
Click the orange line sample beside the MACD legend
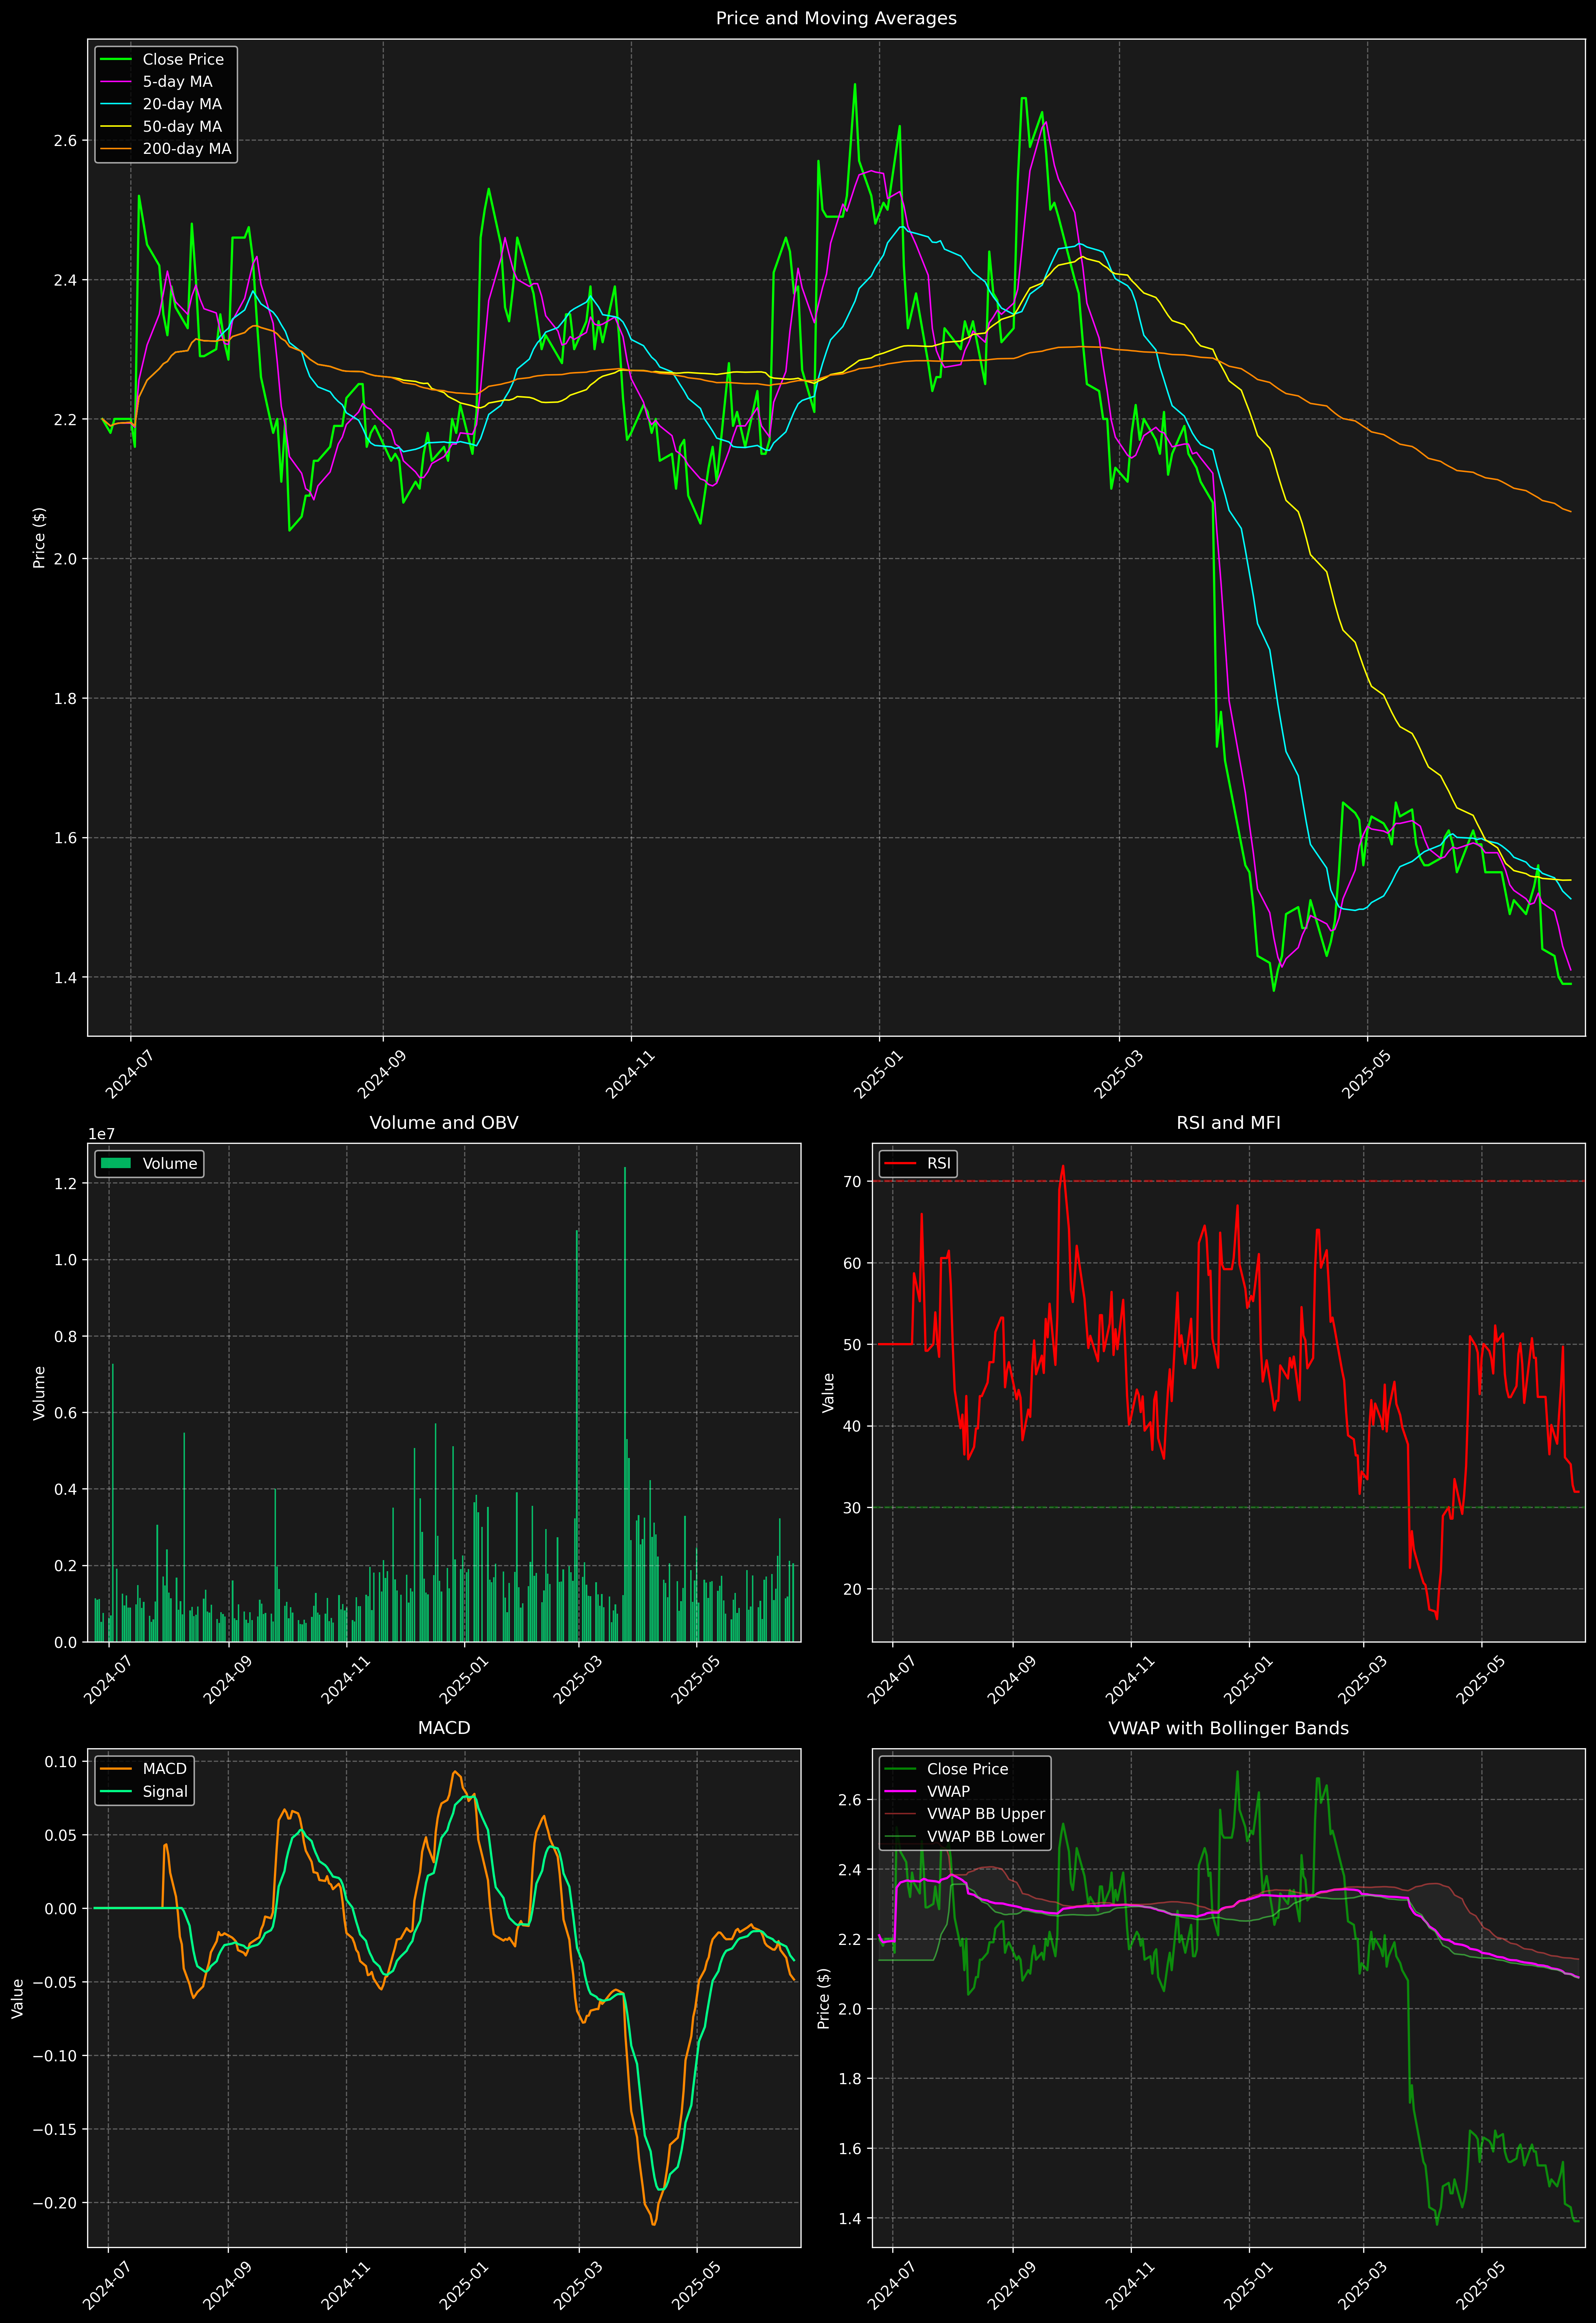[x=116, y=1769]
